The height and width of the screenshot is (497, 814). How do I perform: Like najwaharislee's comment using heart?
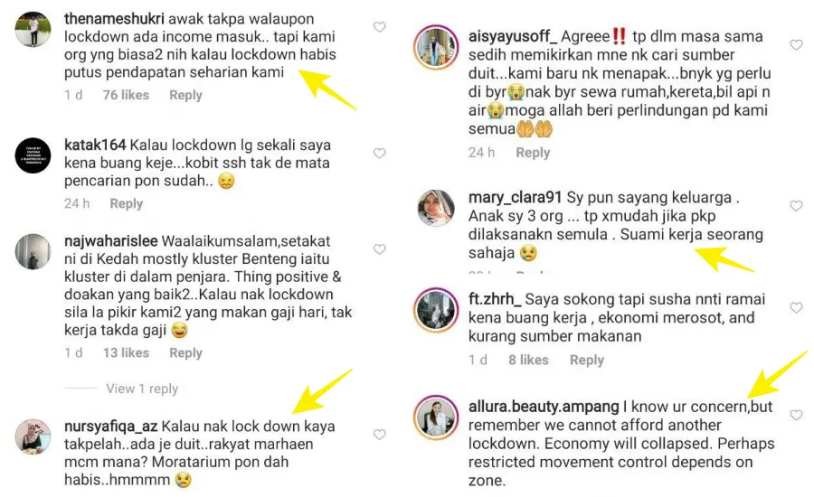(380, 249)
